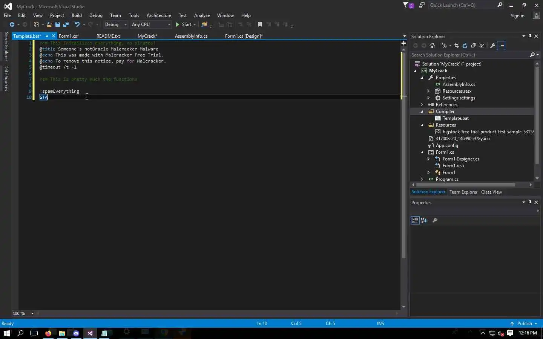Viewport: 543px width, 339px height.
Task: Click the Open File folder icon
Action: click(49, 24)
